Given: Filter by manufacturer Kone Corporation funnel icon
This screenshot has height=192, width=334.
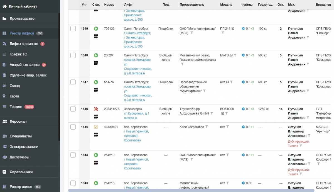Looking at the screenshot, I should (207, 127).
